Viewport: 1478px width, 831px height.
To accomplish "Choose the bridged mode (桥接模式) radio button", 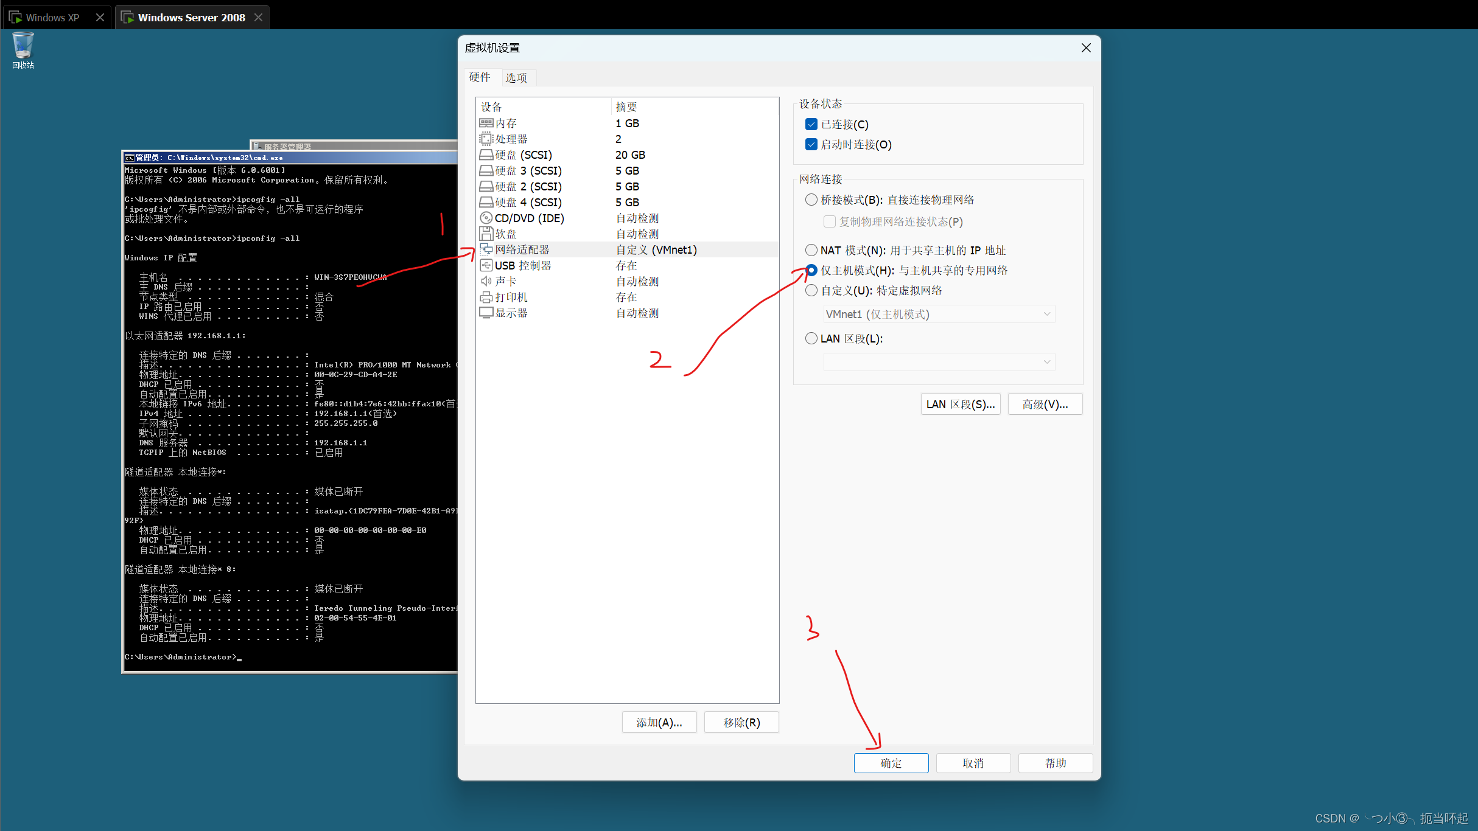I will 811,200.
